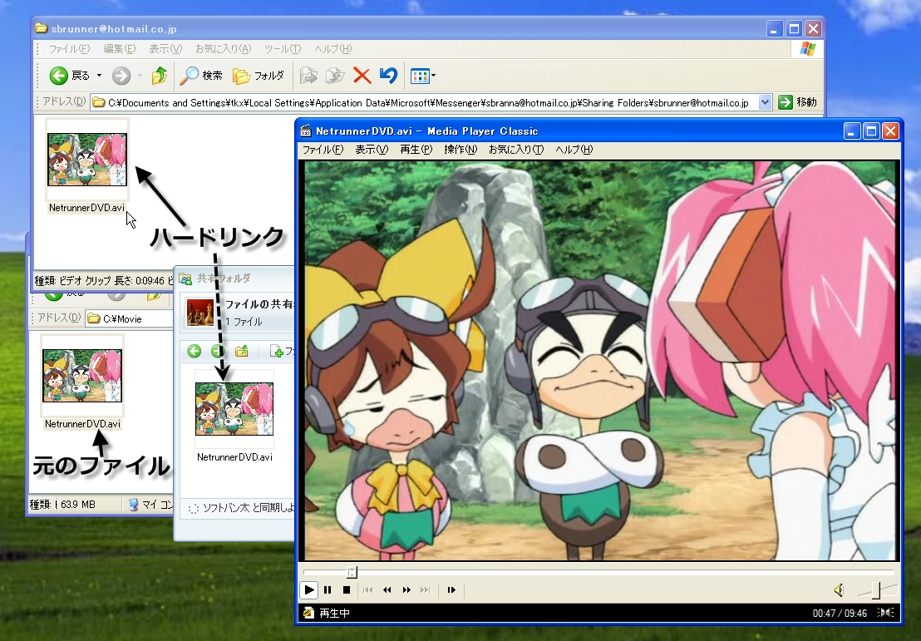This screenshot has width=921, height=641.
Task: Click the rewind button in Media Player Classic
Action: pos(387,590)
